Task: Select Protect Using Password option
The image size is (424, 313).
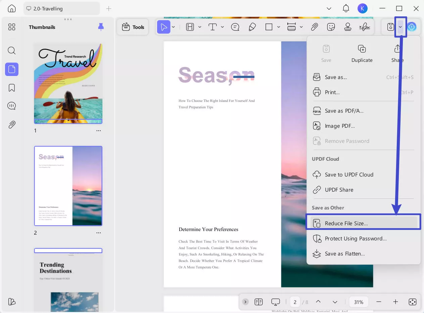Action: [356, 238]
